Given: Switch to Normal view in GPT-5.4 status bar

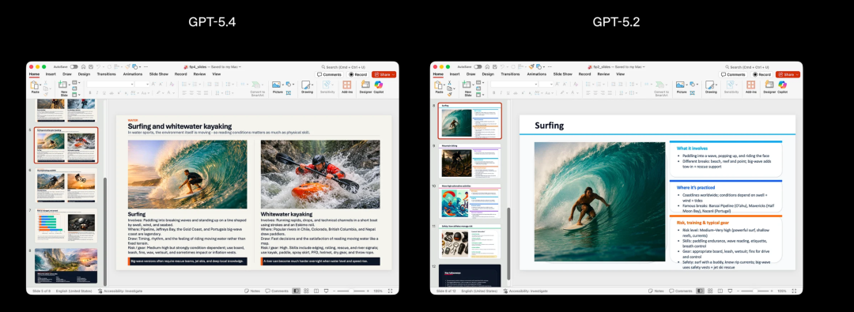Looking at the screenshot, I should point(297,291).
